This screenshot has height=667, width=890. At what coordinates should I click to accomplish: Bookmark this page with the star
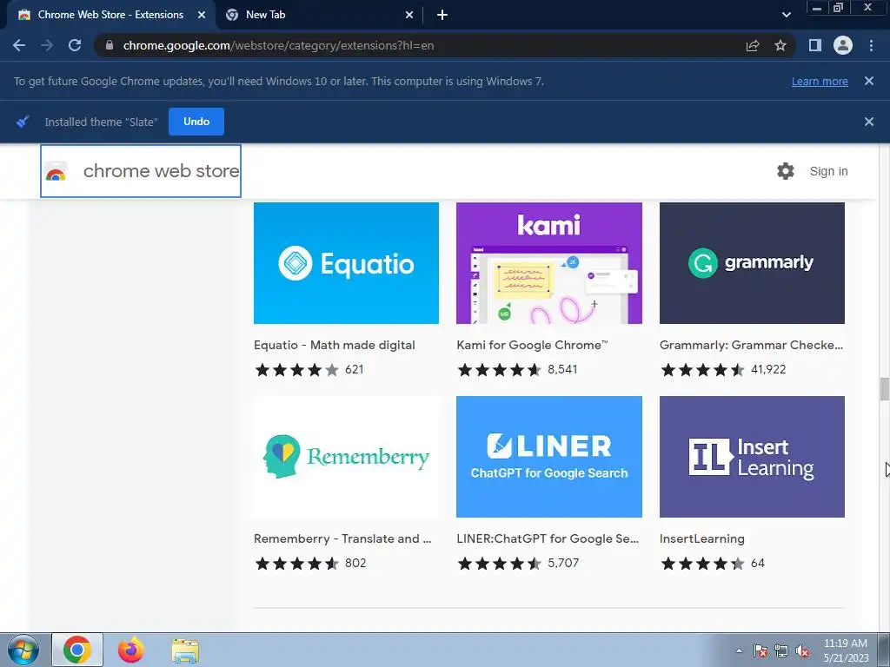780,45
